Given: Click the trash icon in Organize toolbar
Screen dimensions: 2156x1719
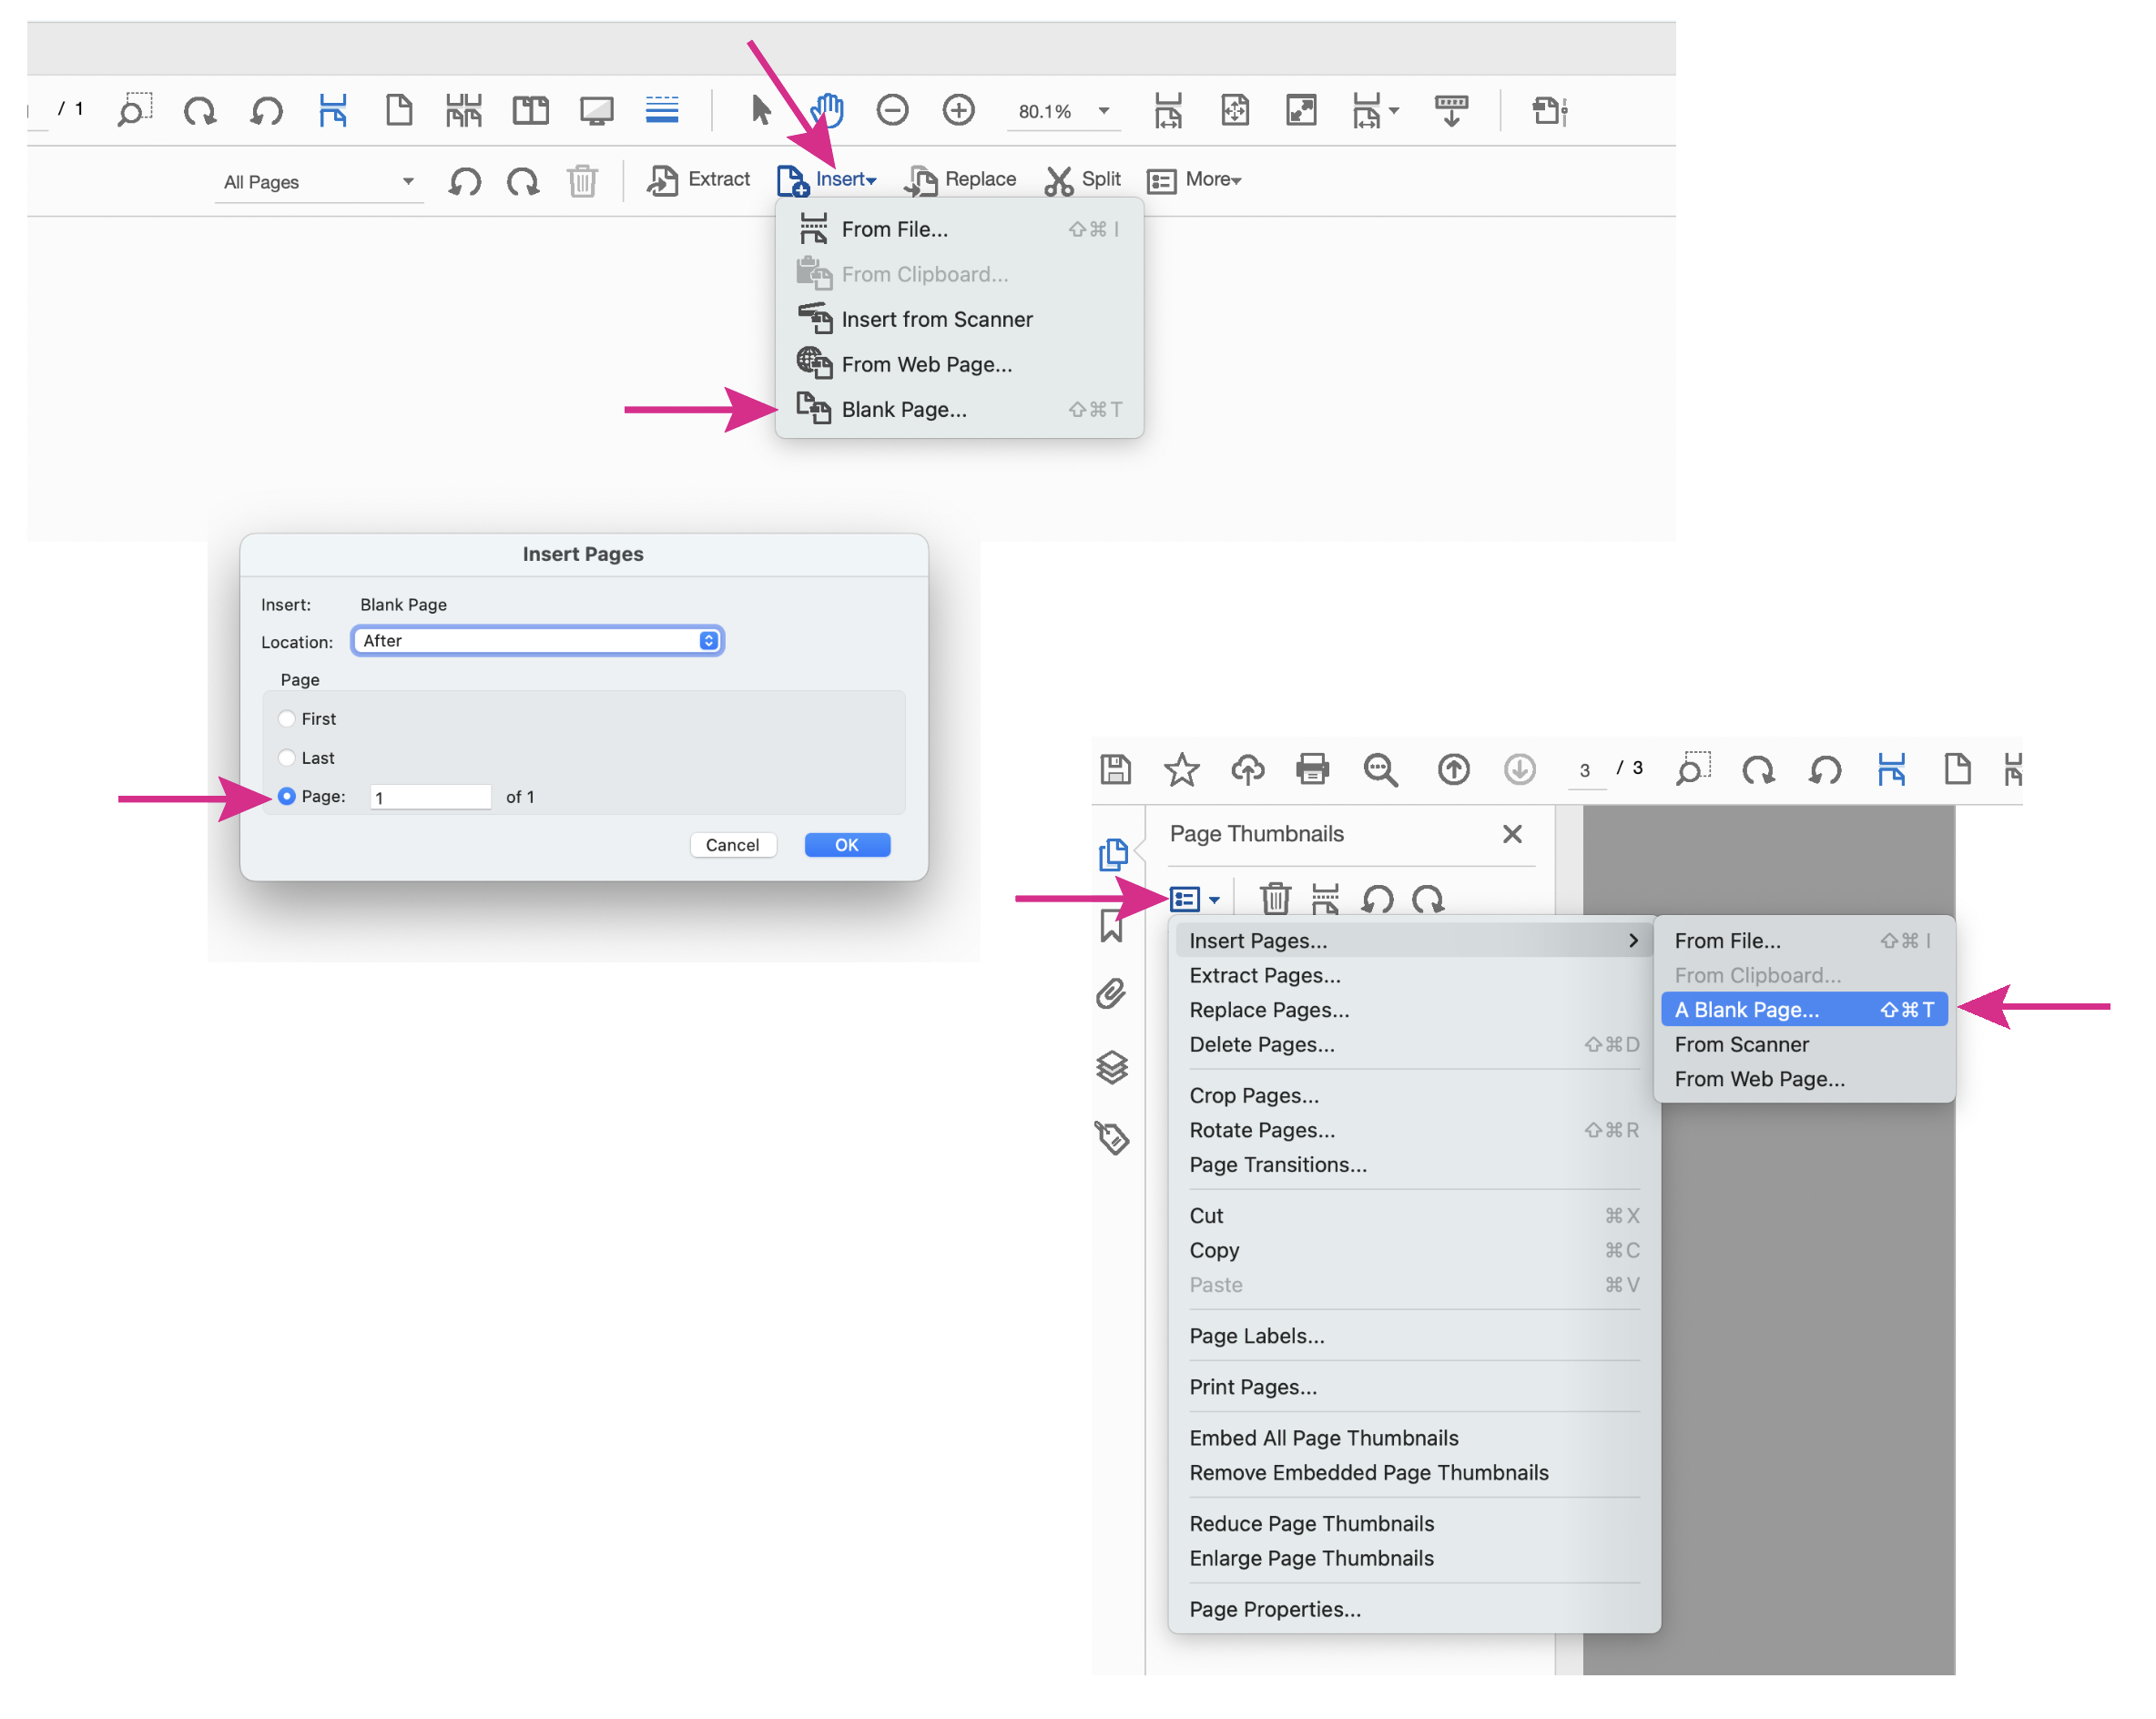Looking at the screenshot, I should click(x=582, y=181).
